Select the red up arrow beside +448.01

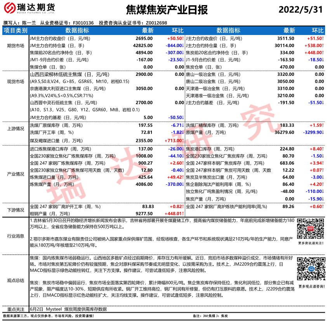point(183,213)
